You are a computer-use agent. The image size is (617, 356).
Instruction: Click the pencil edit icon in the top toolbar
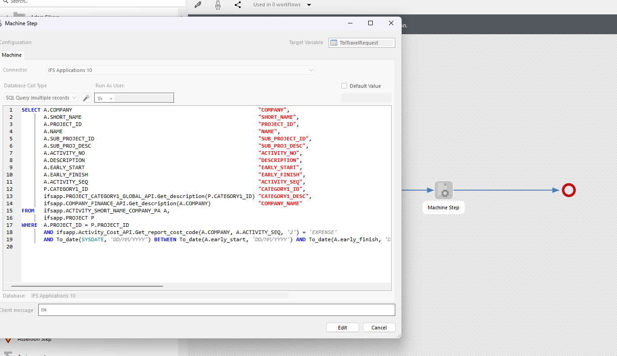pyautogui.click(x=197, y=5)
